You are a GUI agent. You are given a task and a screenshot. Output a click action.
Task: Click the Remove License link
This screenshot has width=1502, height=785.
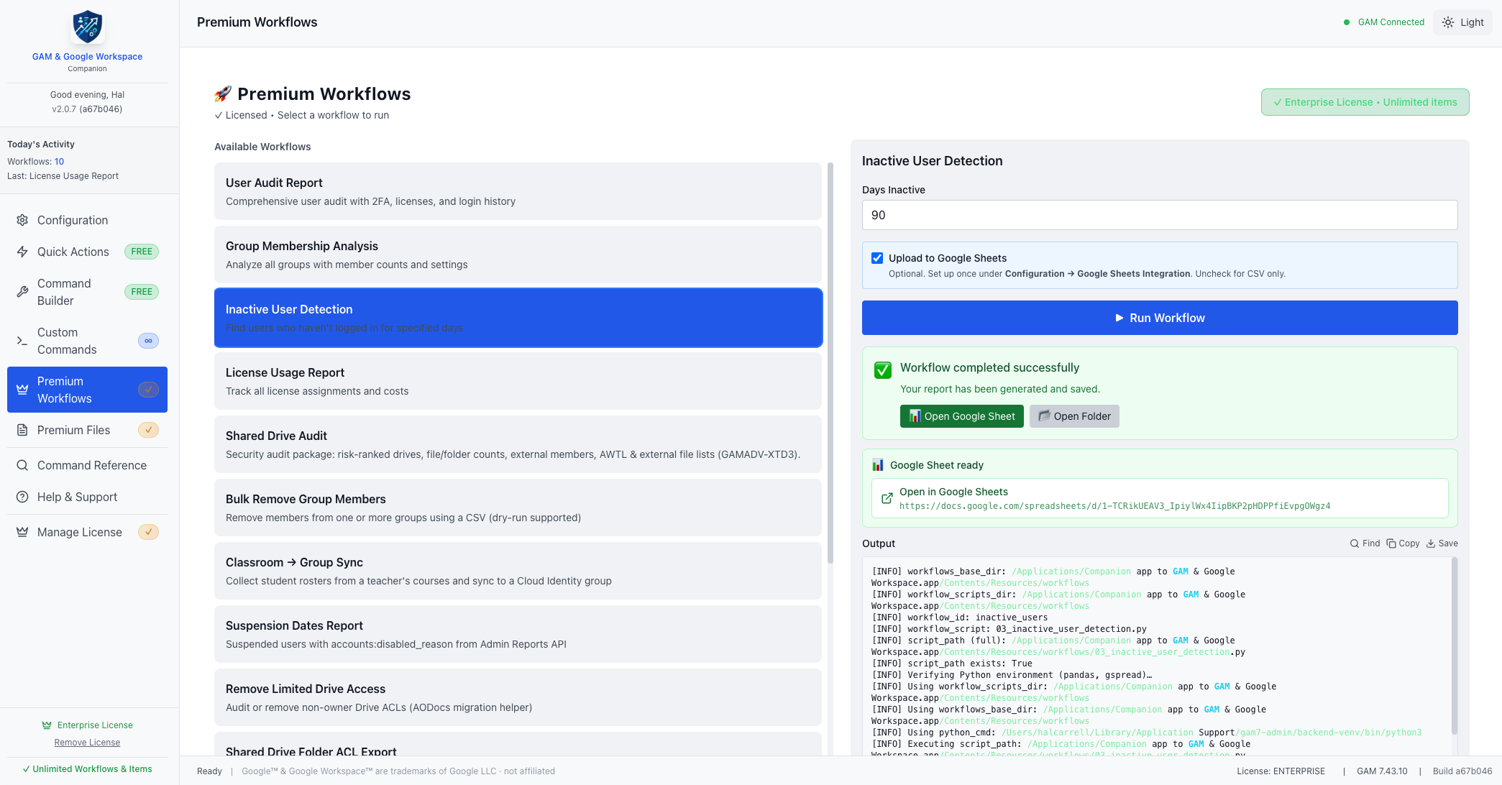(x=87, y=743)
